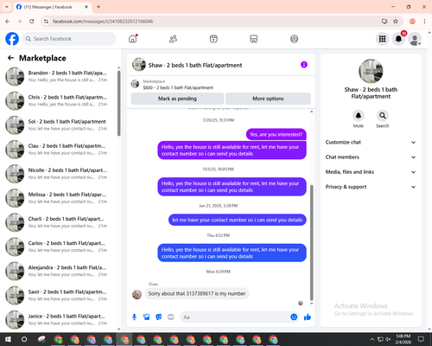The height and width of the screenshot is (346, 432).
Task: Click More options button
Action: pos(268,99)
